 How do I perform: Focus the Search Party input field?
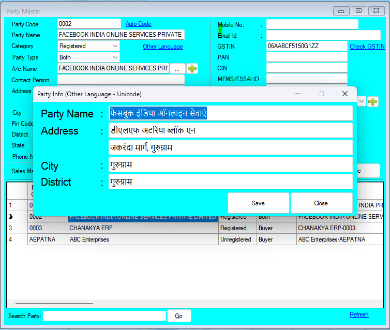pyautogui.click(x=104, y=316)
